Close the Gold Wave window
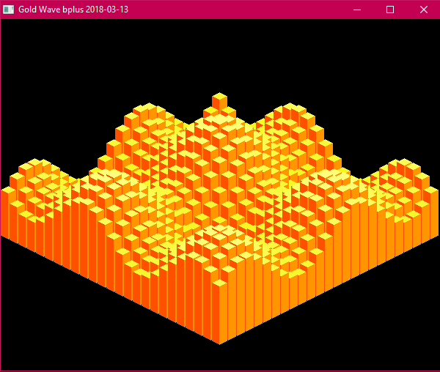Screen dimensions: 440x372 coord(423,10)
